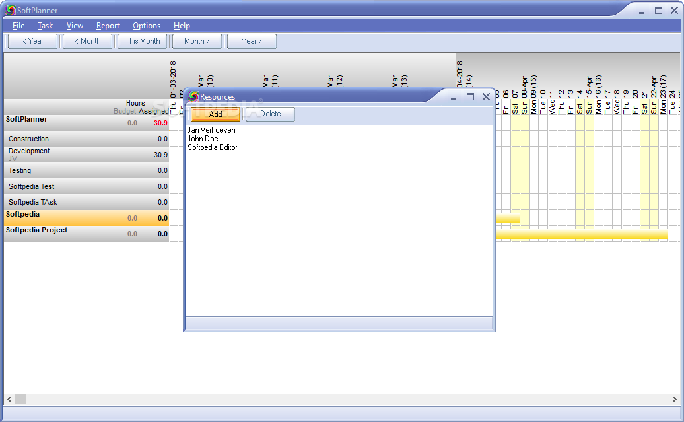Viewport: 684px width, 422px height.
Task: Click the SoftPlanner app icon in title bar
Action: (x=11, y=10)
